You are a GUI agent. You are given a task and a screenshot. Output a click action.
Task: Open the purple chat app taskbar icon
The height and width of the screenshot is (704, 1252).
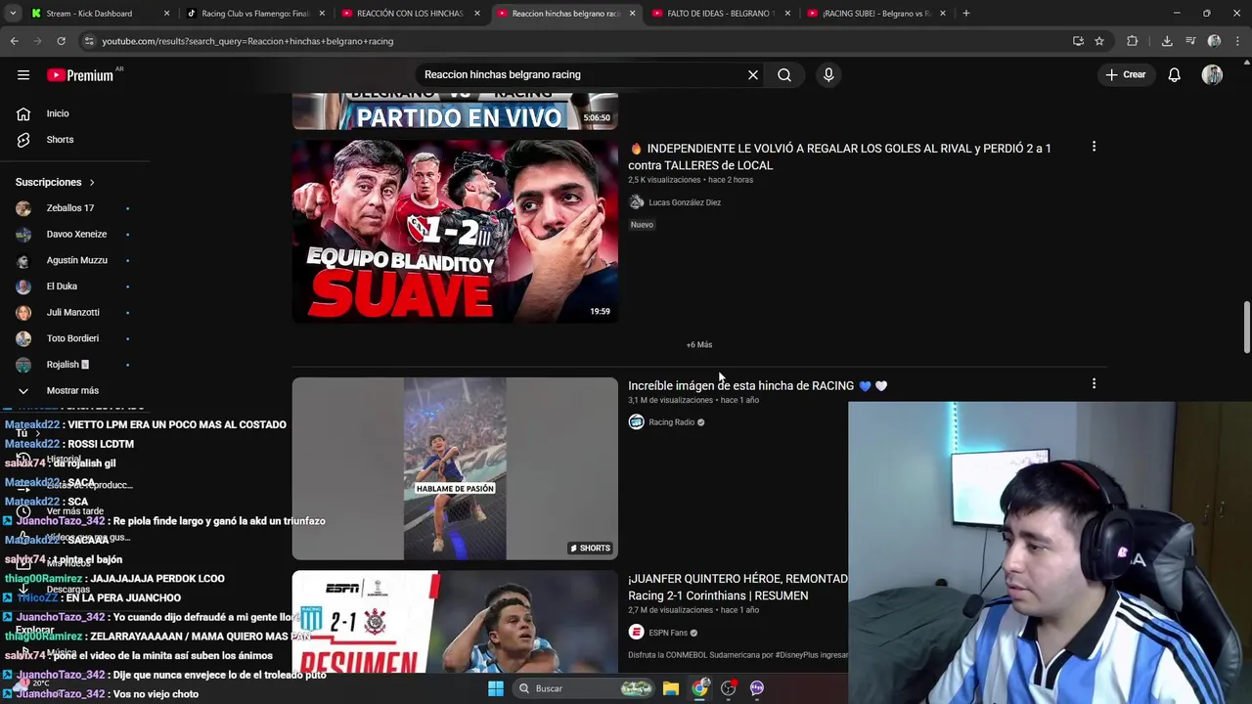757,688
